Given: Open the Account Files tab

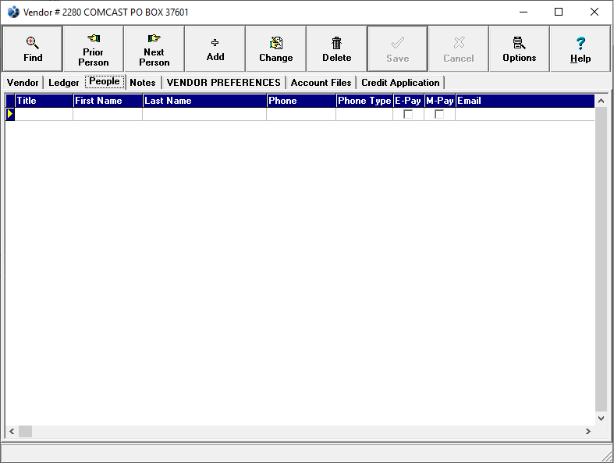Looking at the screenshot, I should (x=321, y=83).
